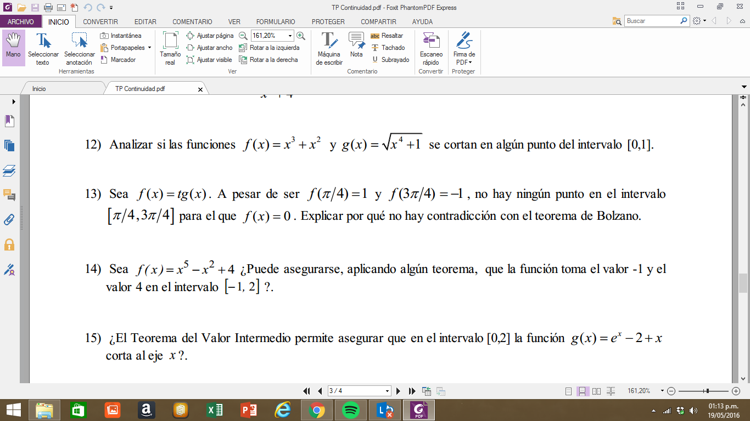The height and width of the screenshot is (421, 750).
Task: Click in the Buscar search field
Action: pos(652,21)
